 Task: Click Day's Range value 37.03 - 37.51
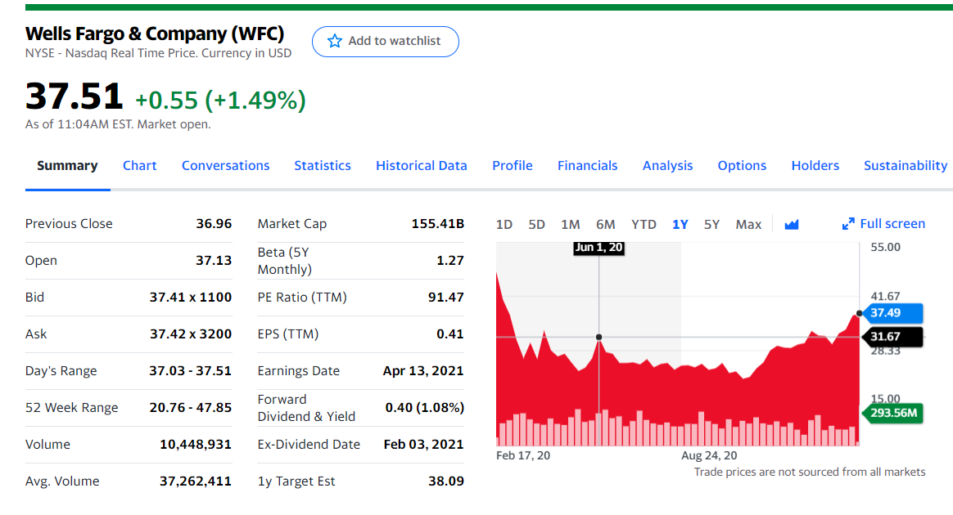pyautogui.click(x=191, y=370)
